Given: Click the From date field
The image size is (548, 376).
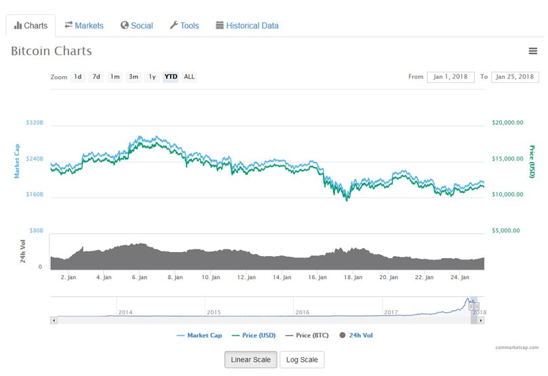Looking at the screenshot, I should pyautogui.click(x=450, y=77).
